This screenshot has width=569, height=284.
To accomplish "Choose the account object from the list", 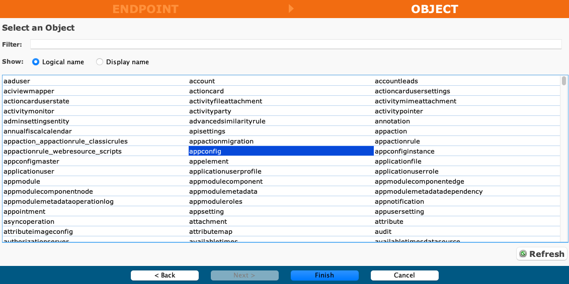I will click(202, 81).
